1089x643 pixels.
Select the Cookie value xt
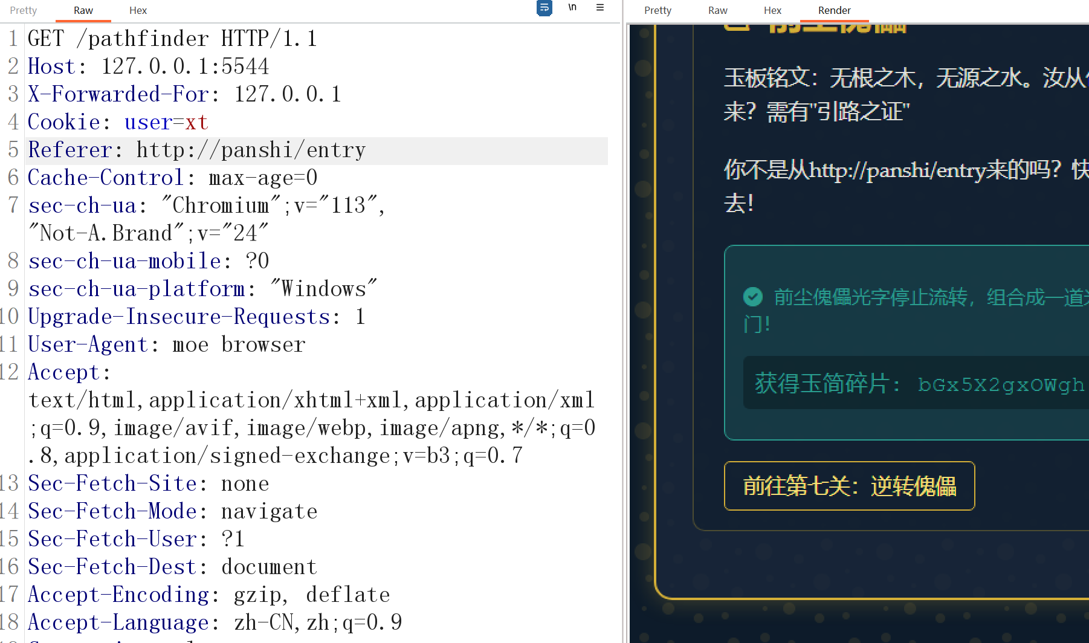[x=196, y=121]
